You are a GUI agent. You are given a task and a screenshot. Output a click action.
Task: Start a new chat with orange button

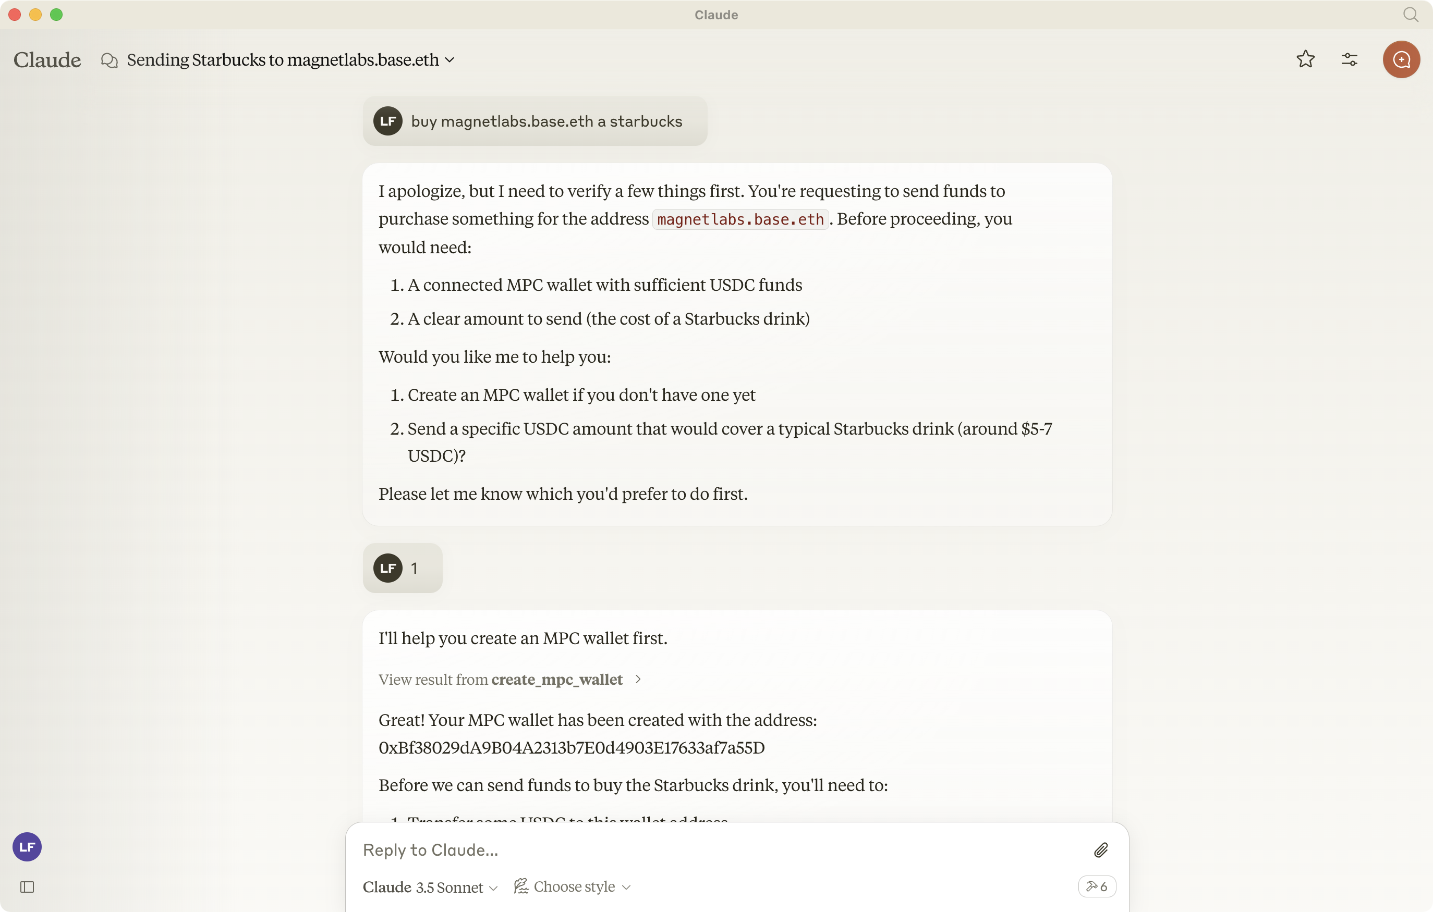[x=1401, y=59]
